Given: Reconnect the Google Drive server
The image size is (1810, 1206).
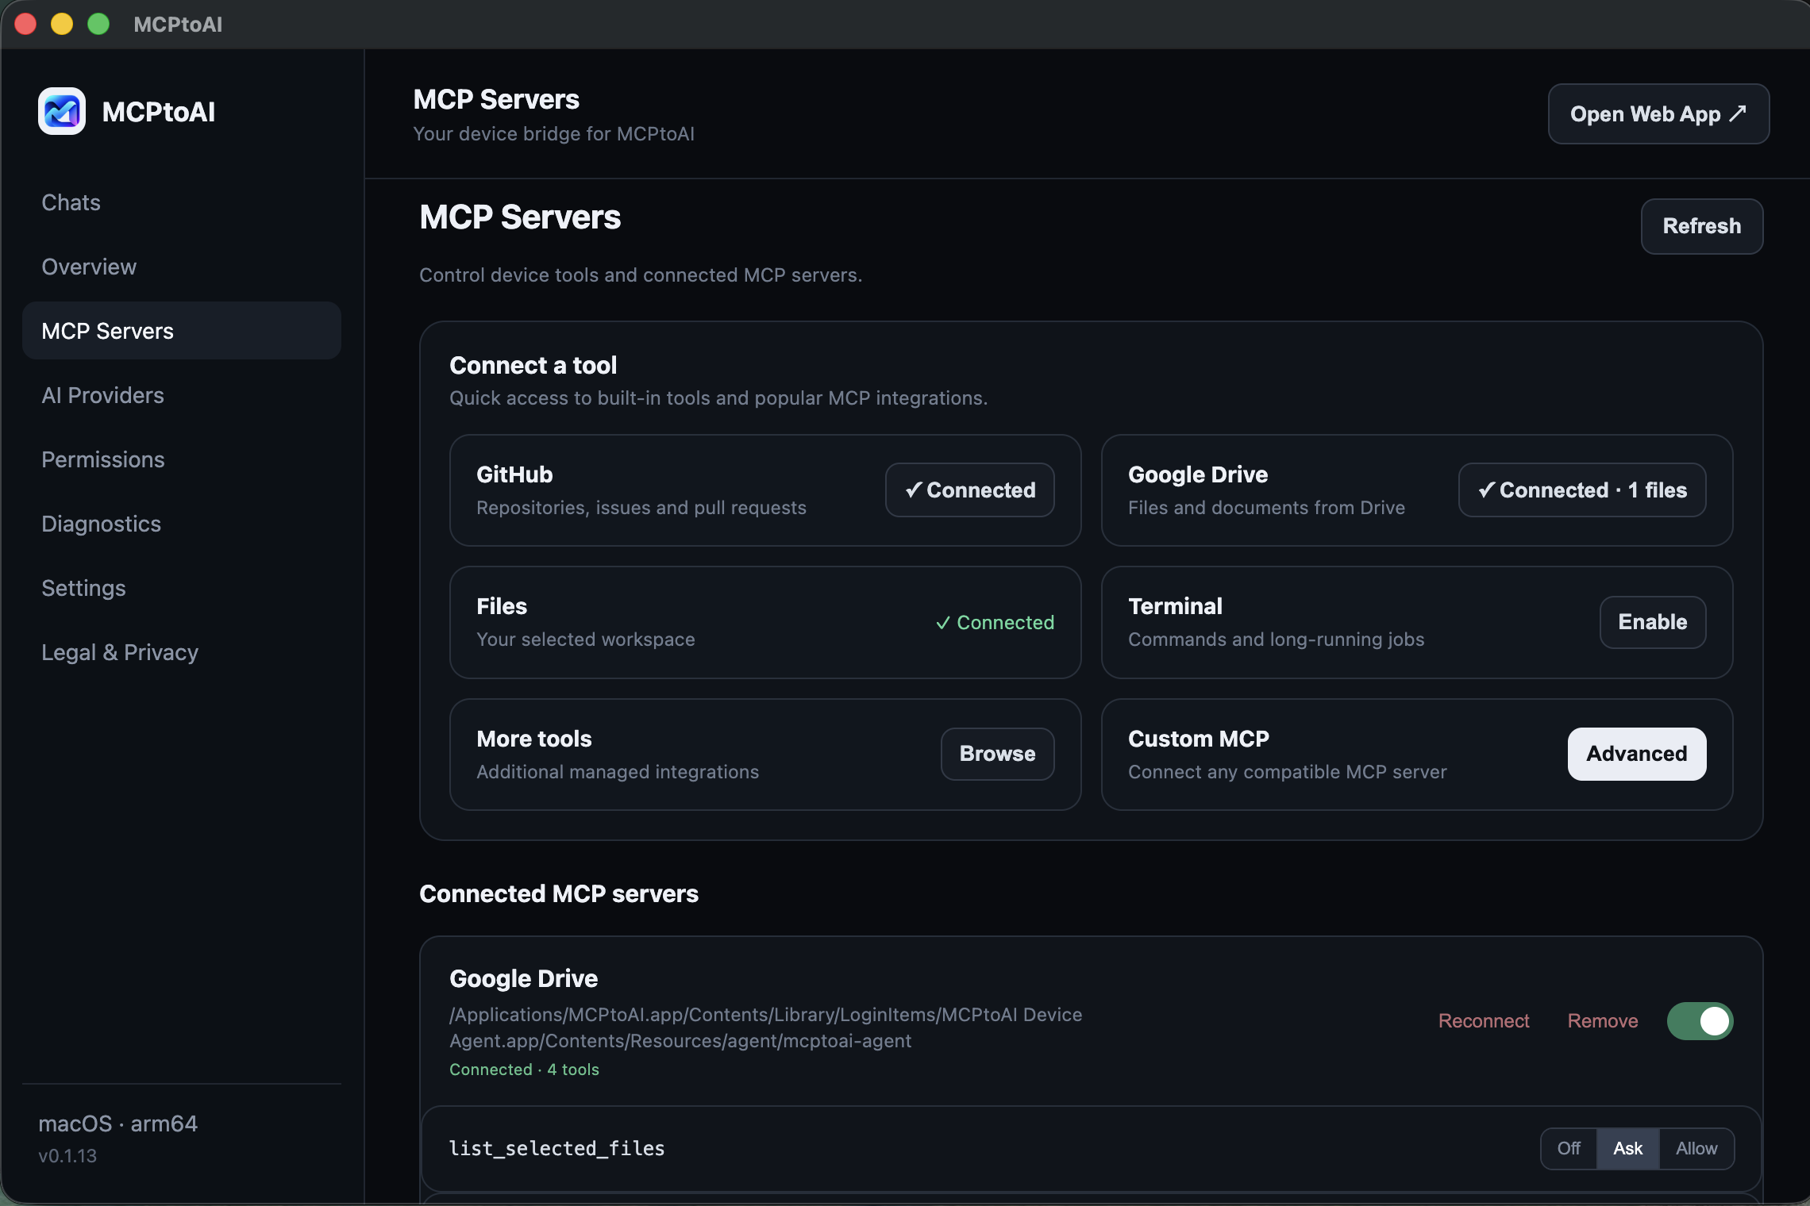Looking at the screenshot, I should (x=1484, y=1021).
